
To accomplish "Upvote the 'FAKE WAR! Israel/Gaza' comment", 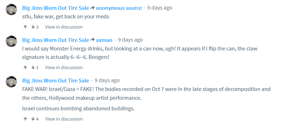I will coord(25,119).
